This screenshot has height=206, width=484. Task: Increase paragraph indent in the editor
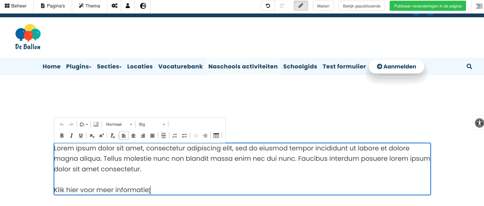pyautogui.click(x=205, y=136)
